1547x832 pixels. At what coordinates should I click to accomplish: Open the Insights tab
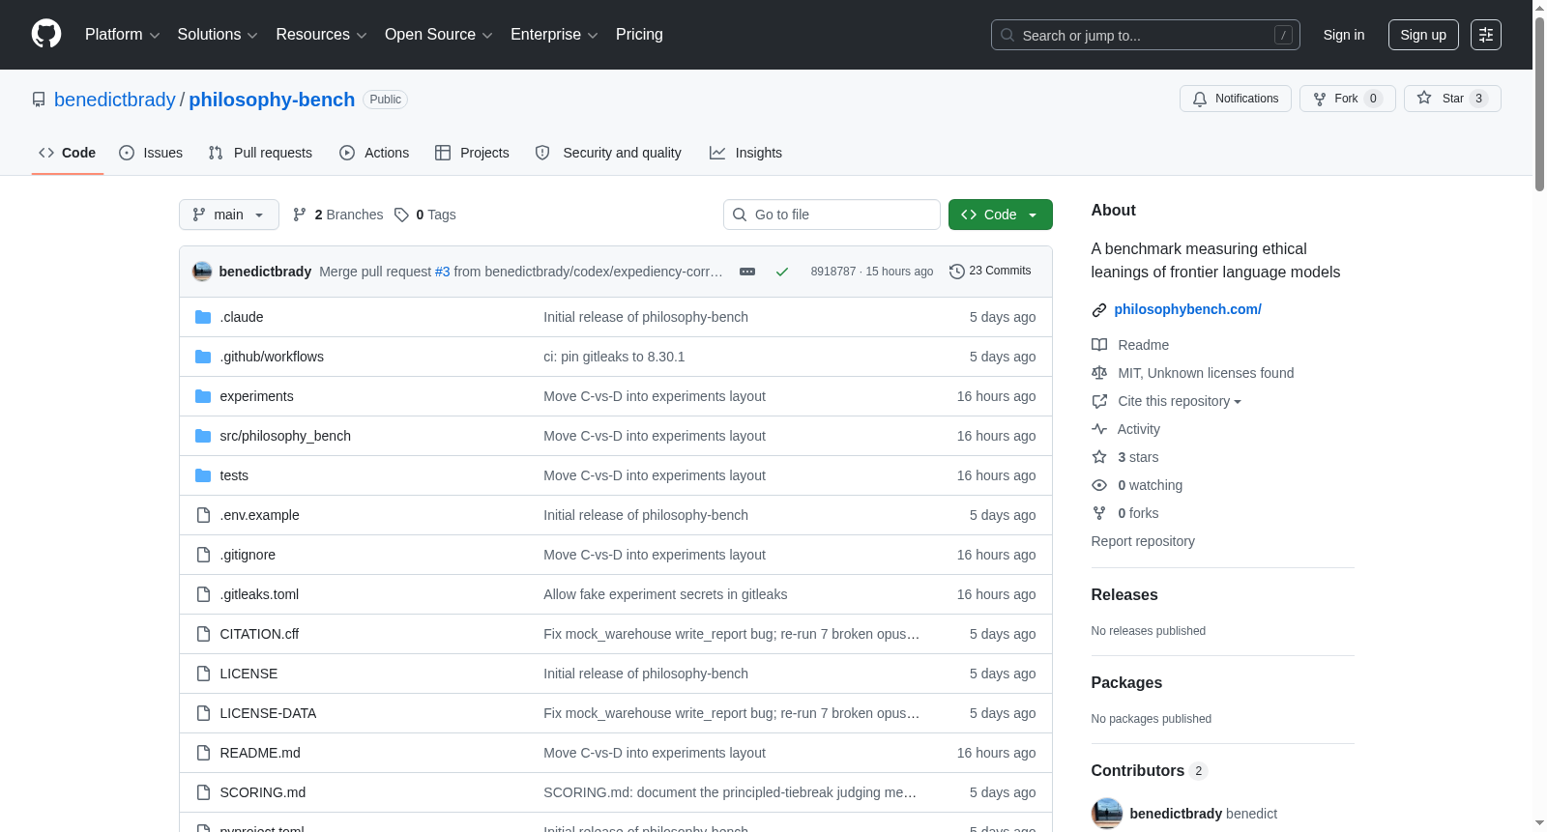click(745, 153)
